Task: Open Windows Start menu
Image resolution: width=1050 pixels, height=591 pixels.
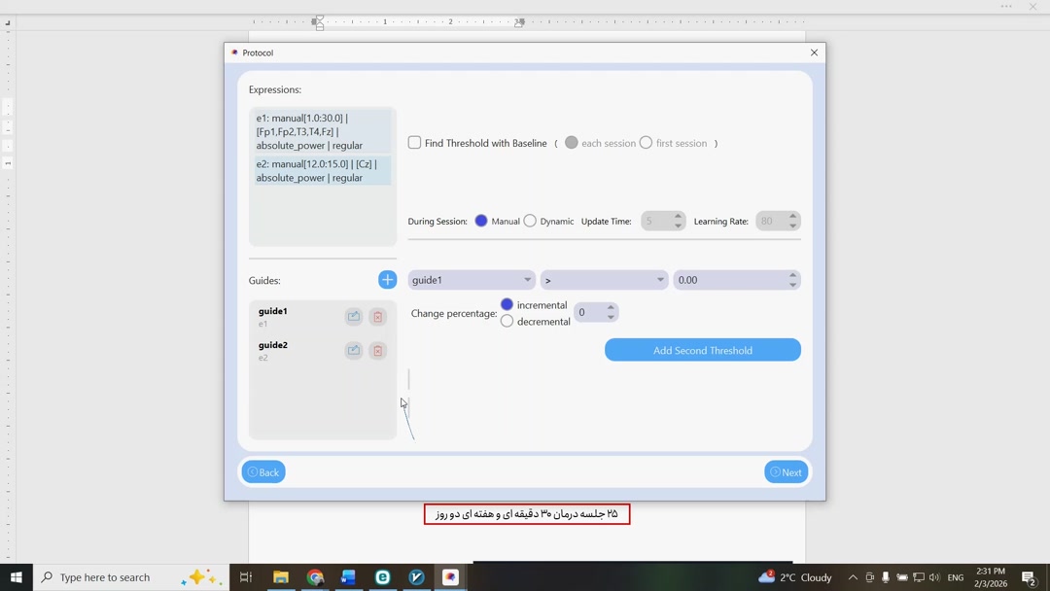Action: click(x=17, y=577)
